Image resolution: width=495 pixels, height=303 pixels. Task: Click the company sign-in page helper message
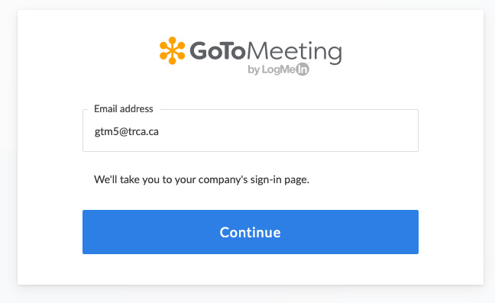(202, 179)
